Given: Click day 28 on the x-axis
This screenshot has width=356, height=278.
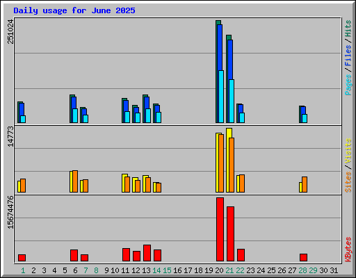Looking at the screenshot, I should pyautogui.click(x=302, y=270).
